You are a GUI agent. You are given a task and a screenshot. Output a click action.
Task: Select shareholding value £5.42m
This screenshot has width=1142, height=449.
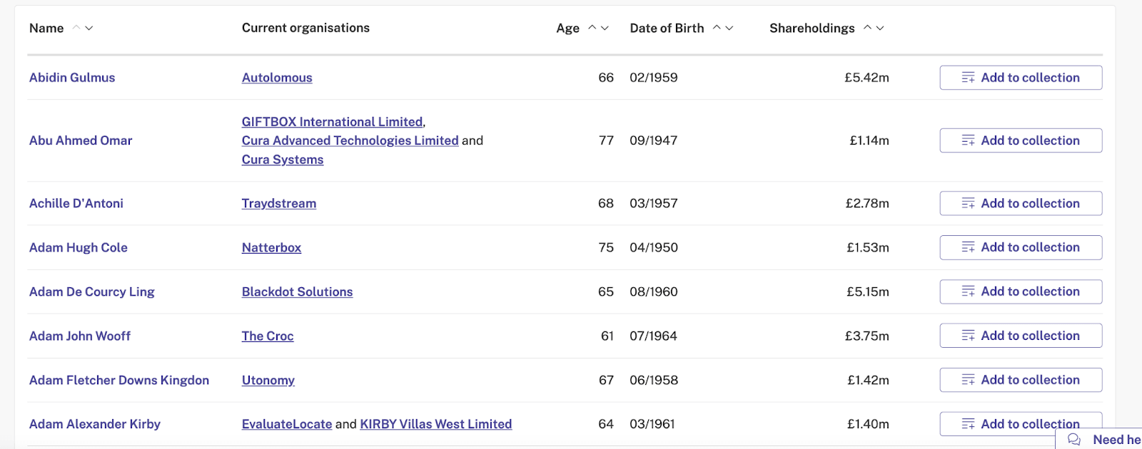[x=866, y=78]
